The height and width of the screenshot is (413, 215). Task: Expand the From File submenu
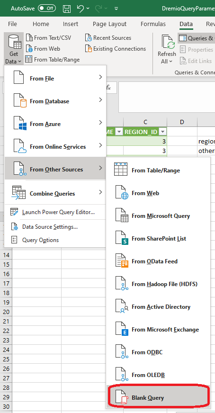point(55,78)
